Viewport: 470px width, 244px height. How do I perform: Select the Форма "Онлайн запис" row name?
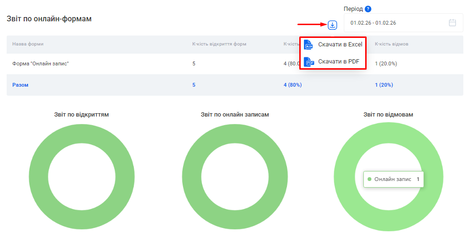coord(40,63)
